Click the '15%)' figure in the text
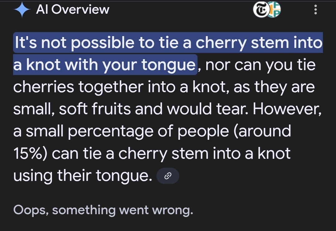 [x=30, y=154]
